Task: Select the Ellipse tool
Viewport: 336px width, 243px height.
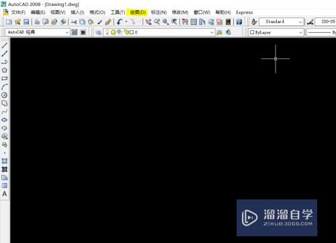Action: (5, 119)
